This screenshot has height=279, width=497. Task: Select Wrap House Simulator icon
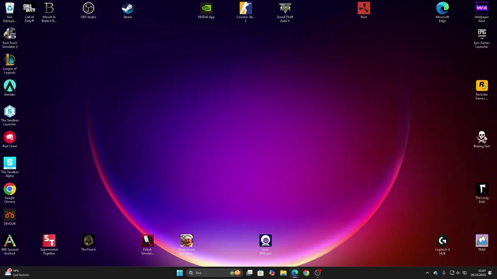pyautogui.click(x=187, y=245)
